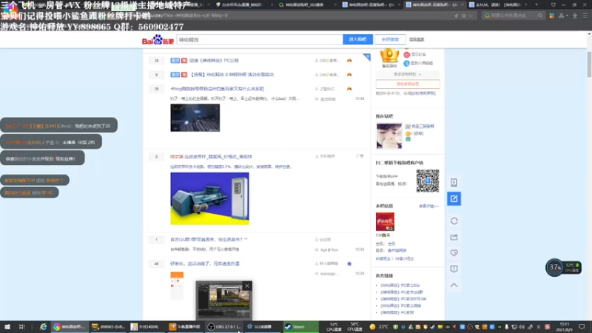Click the OBS window preview thumbnail
This screenshot has height=333, width=592.
point(224,300)
